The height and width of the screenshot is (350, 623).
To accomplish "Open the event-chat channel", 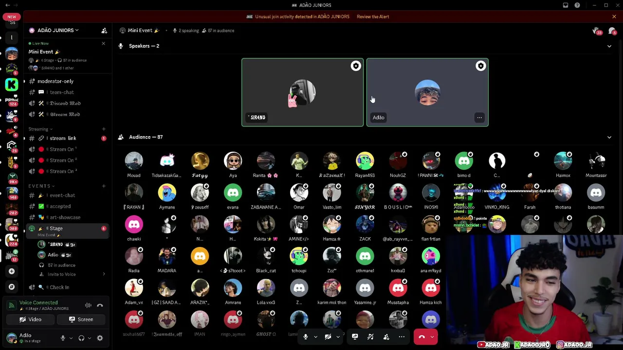I will tap(67, 195).
